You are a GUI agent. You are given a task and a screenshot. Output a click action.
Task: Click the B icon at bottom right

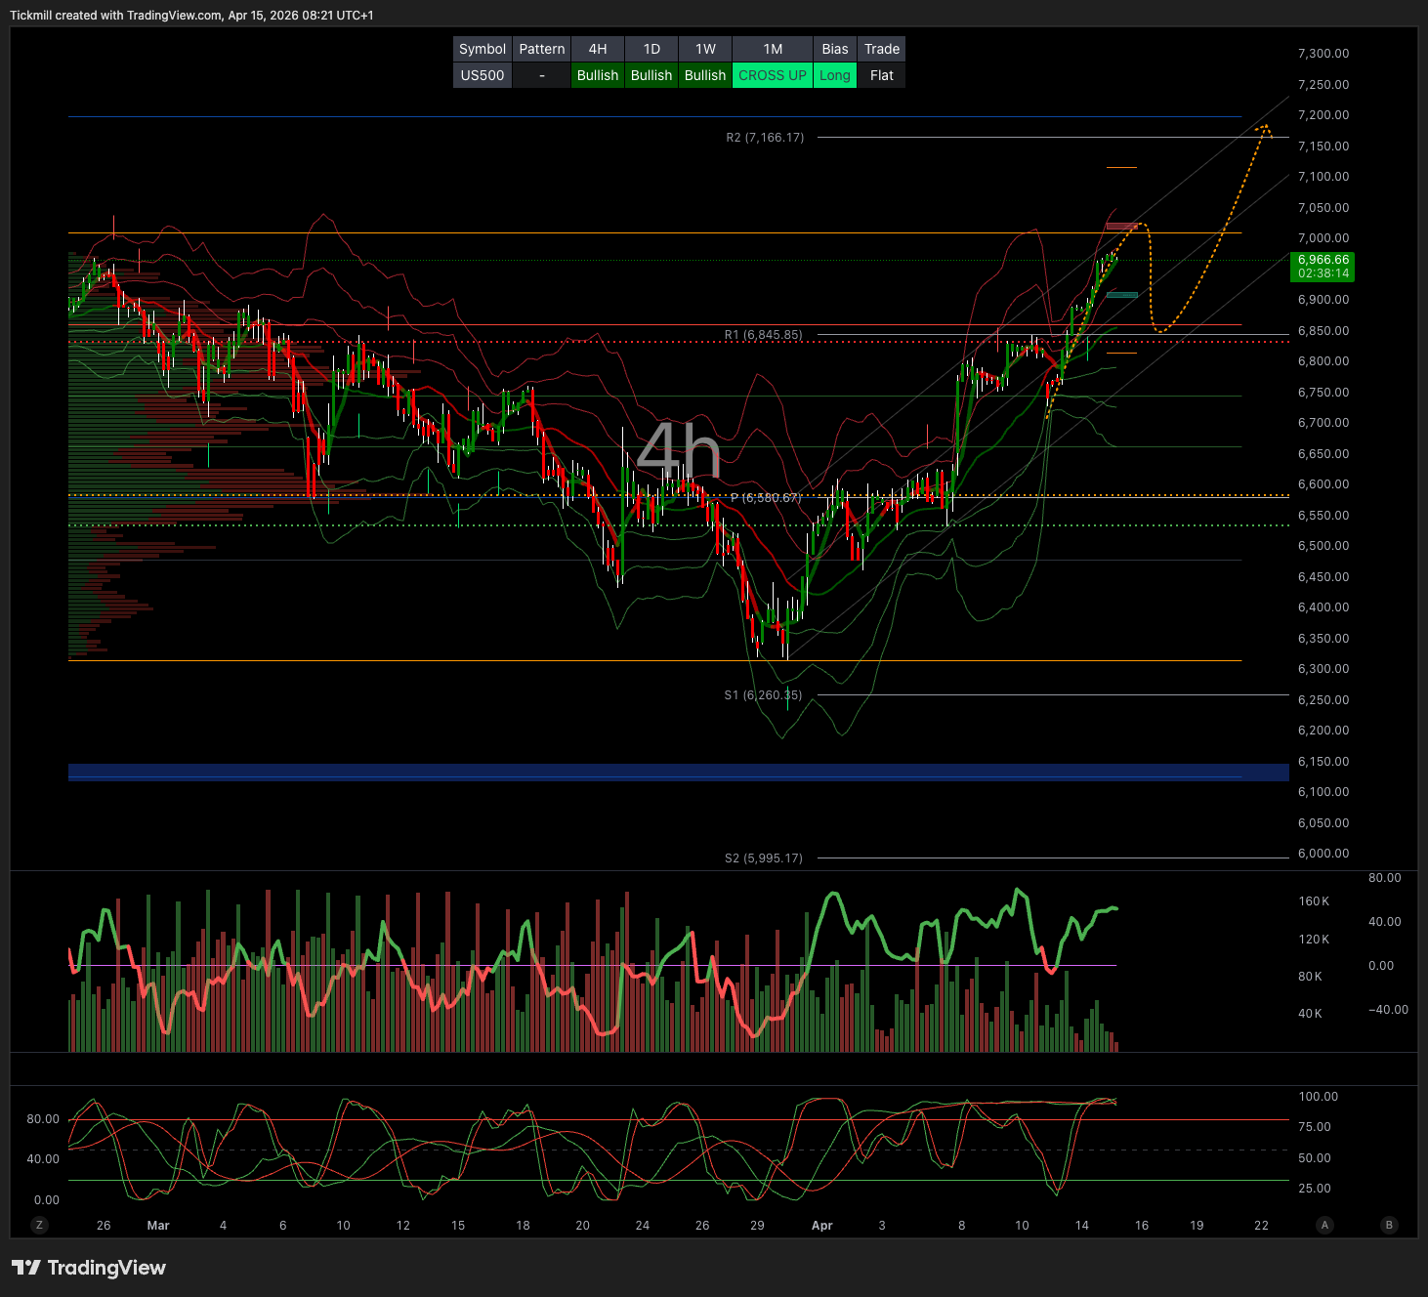tap(1389, 1225)
